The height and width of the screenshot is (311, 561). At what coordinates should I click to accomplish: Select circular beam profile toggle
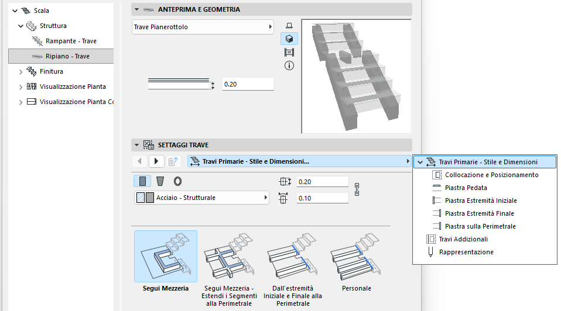pos(177,181)
